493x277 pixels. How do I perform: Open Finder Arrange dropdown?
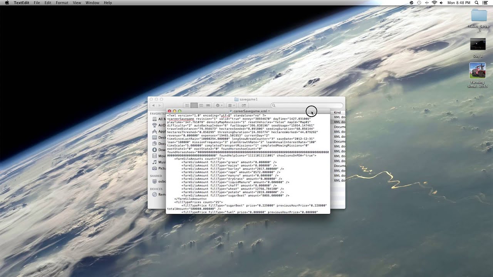(231, 105)
